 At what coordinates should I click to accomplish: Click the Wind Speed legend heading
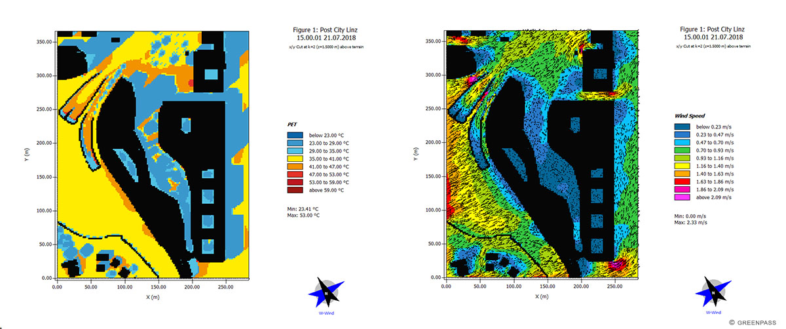click(x=690, y=115)
